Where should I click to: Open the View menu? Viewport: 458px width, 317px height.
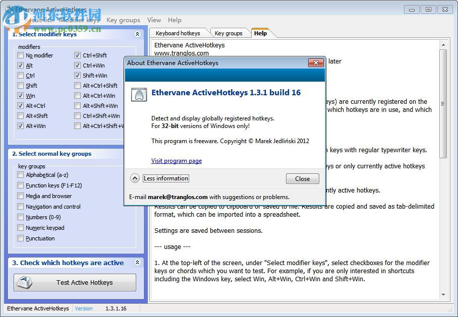click(x=154, y=20)
